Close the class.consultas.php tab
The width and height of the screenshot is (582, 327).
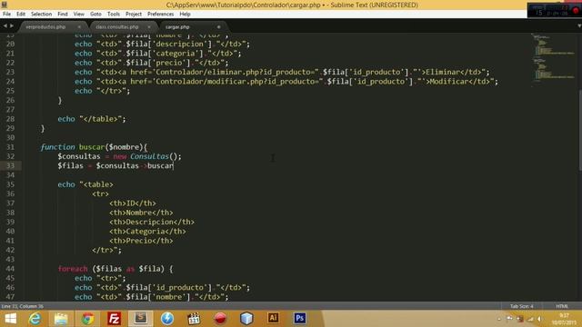149,27
